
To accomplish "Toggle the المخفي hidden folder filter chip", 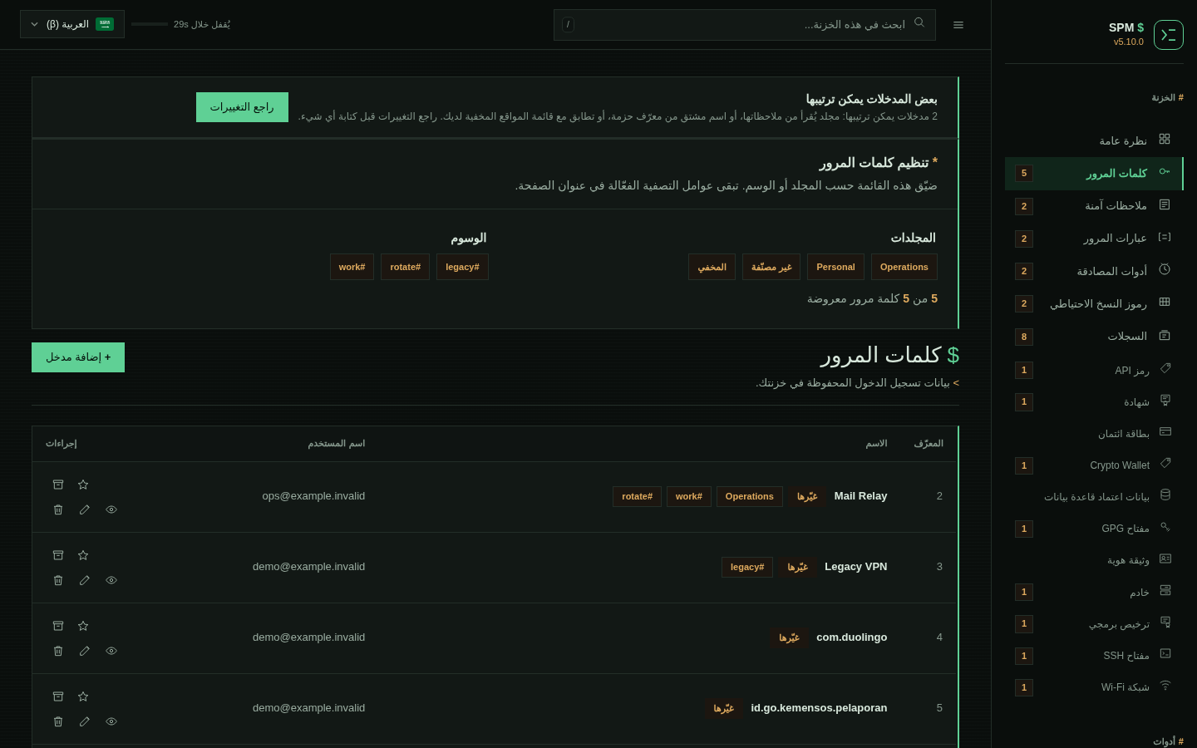I will (712, 267).
